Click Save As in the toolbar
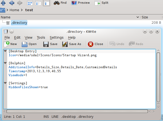 [x=72, y=44]
